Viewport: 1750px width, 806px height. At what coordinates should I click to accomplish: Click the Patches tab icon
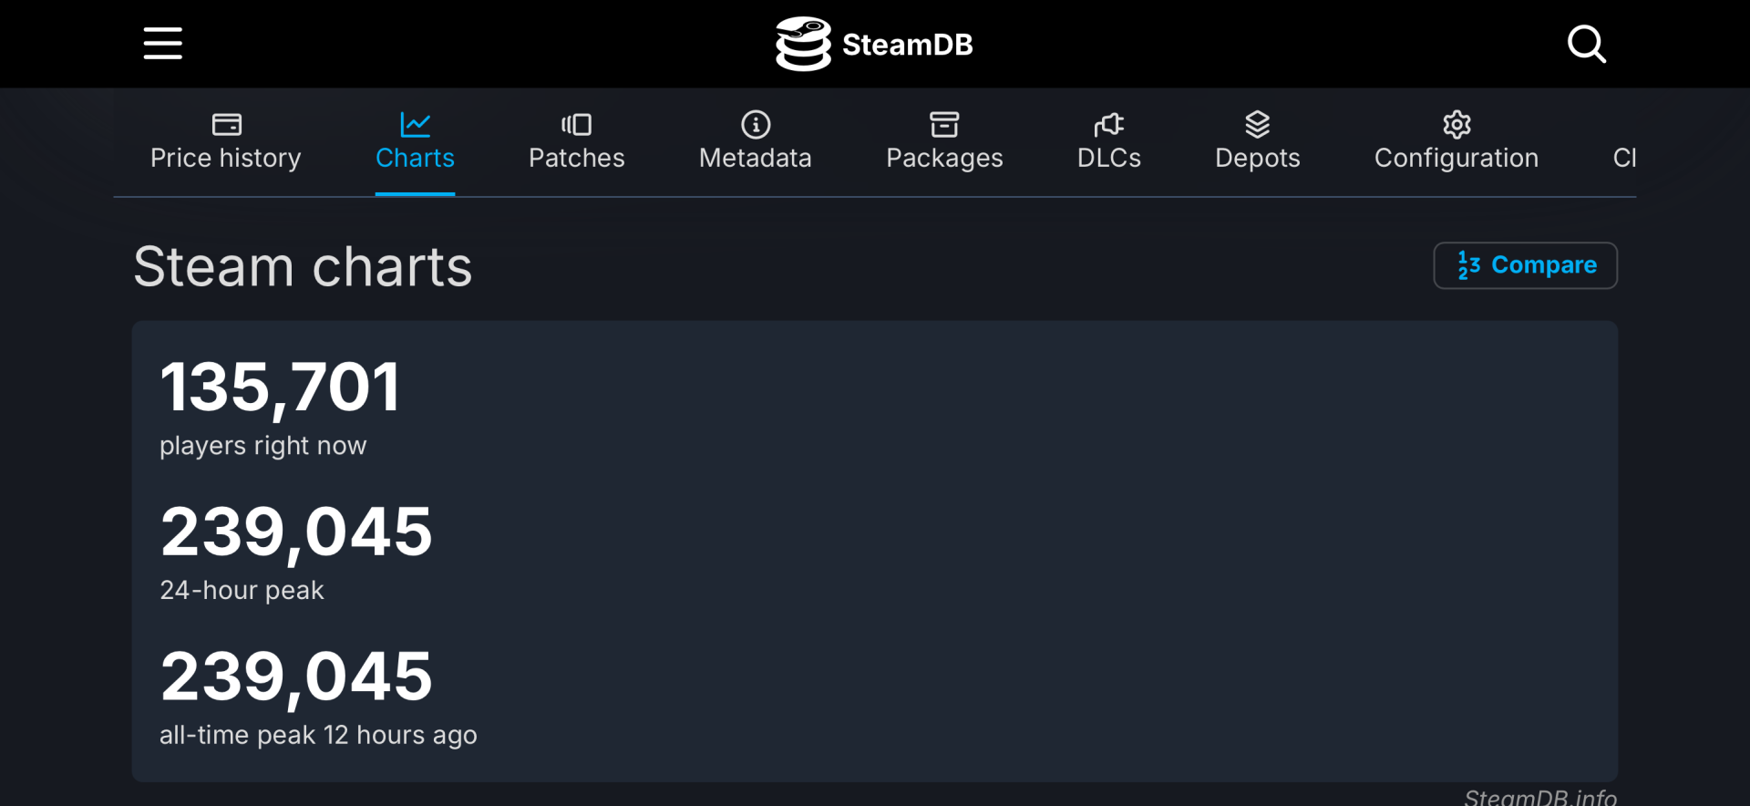tap(577, 124)
